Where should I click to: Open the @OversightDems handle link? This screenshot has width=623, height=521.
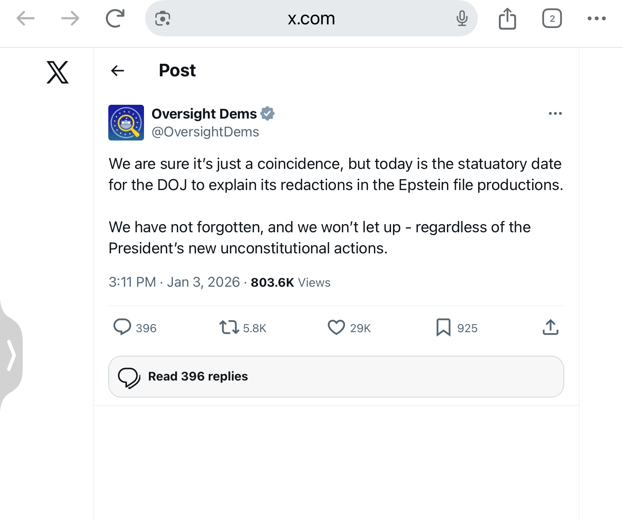point(205,132)
